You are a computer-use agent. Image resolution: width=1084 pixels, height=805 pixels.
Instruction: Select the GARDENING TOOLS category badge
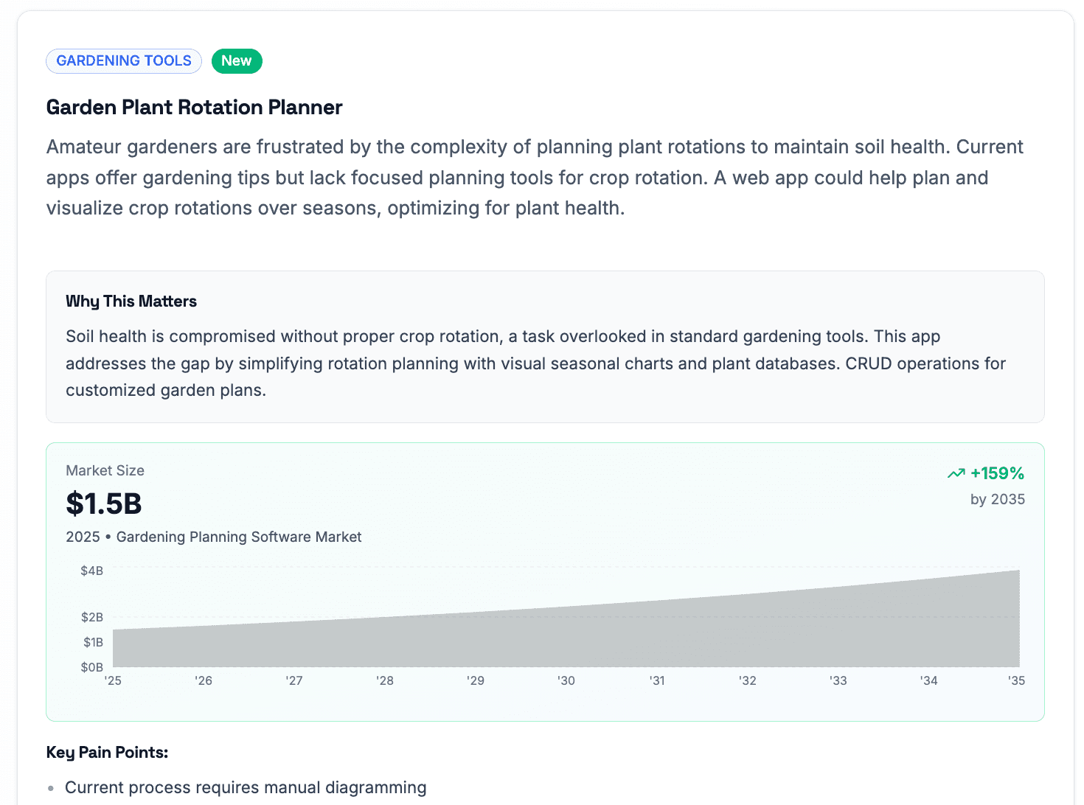pyautogui.click(x=123, y=60)
